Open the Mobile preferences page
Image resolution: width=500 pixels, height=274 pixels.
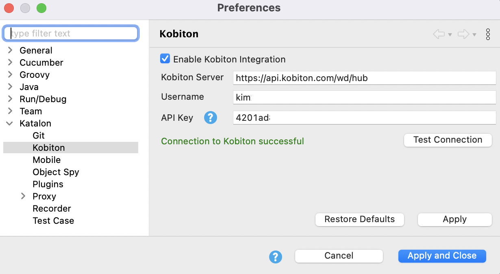pyautogui.click(x=46, y=160)
